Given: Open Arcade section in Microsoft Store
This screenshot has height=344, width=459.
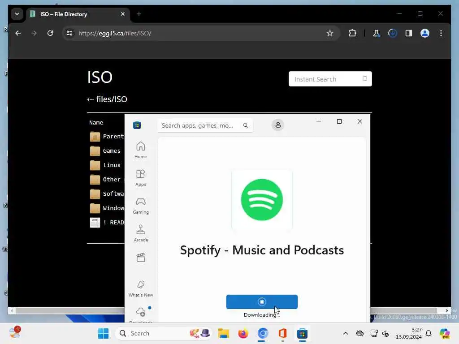Looking at the screenshot, I should coord(141,233).
